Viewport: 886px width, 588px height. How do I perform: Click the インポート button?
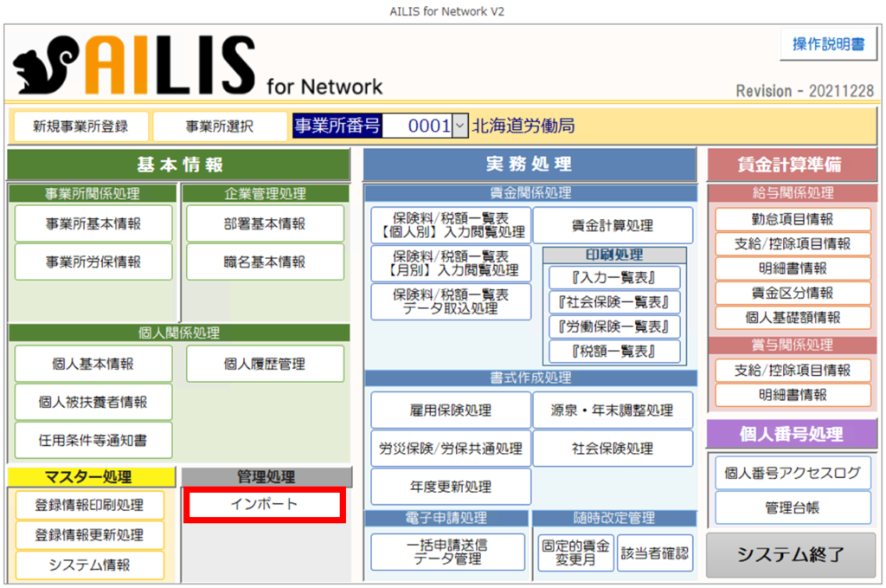click(x=264, y=504)
